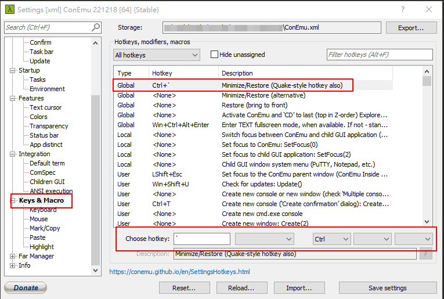Click hotkey list scrollbar up arrow
This screenshot has height=299, width=444.
(427, 71)
